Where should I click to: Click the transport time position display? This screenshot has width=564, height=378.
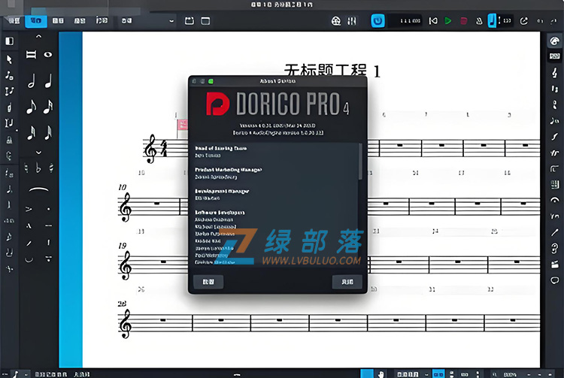[405, 21]
